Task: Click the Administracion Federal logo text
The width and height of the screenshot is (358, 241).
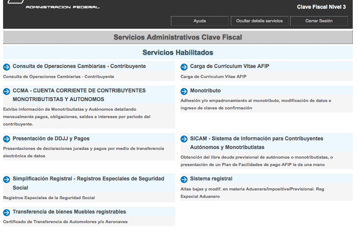Action: [x=63, y=7]
